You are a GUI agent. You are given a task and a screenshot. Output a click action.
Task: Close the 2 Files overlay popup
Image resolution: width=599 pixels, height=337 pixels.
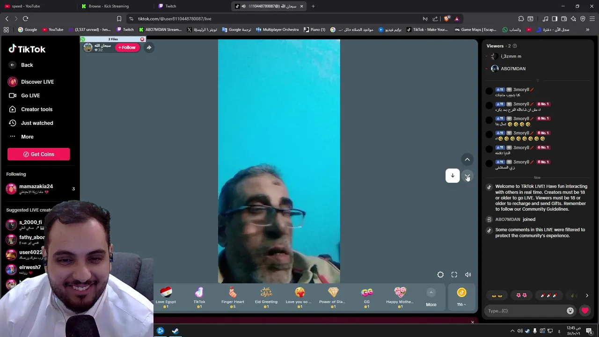click(x=142, y=39)
